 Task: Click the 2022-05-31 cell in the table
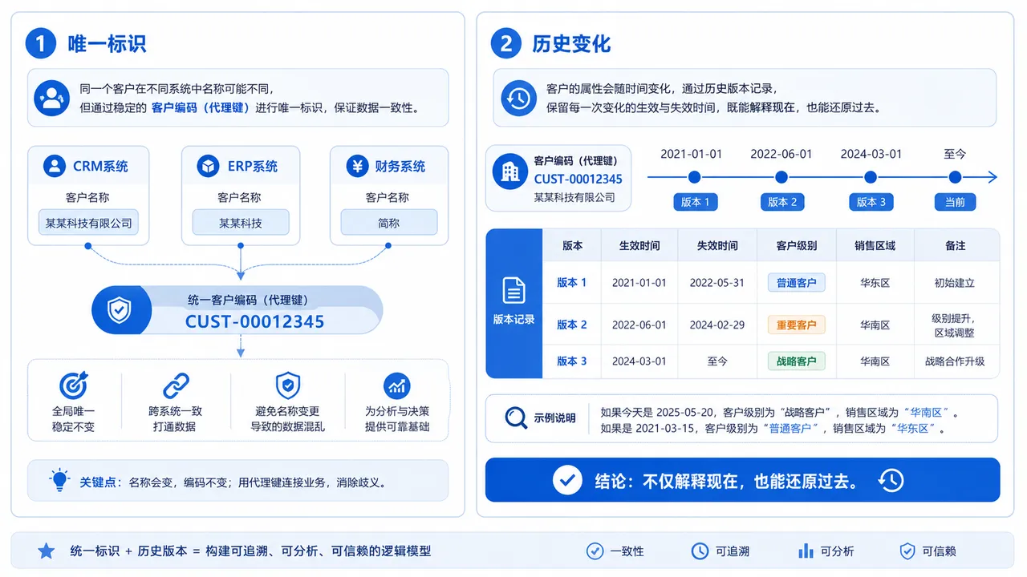717,283
